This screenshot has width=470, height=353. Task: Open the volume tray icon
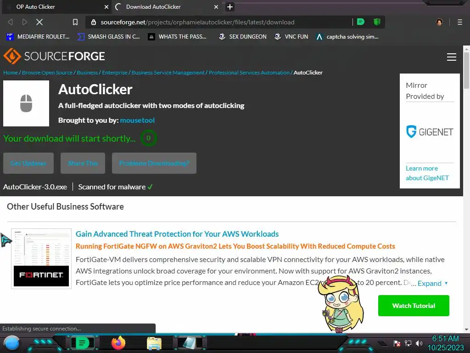click(x=419, y=343)
